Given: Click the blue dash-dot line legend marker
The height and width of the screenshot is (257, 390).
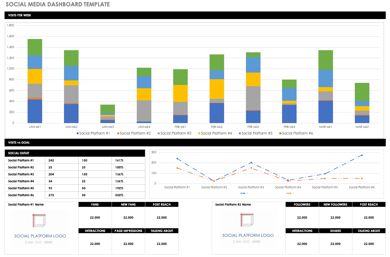Looking at the screenshot, I should [x=244, y=193].
